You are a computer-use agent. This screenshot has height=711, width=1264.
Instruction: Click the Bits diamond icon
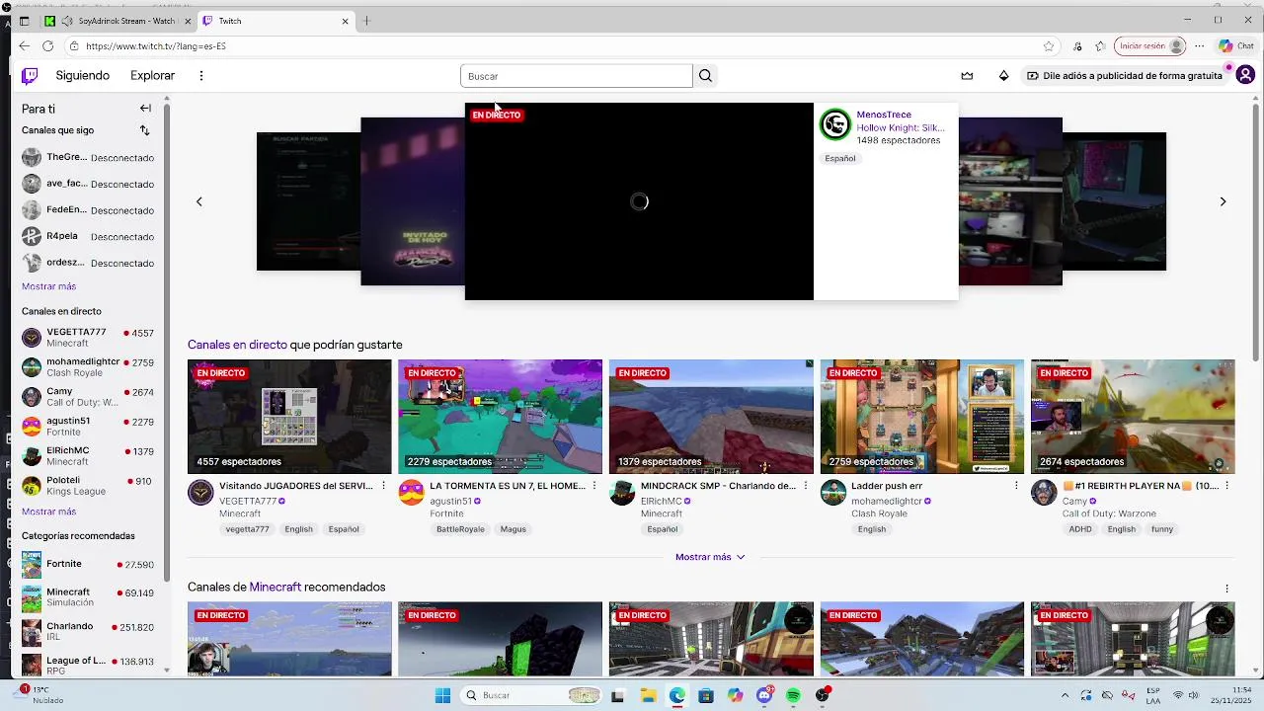(1003, 76)
